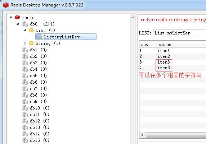The height and width of the screenshot is (144, 206).
Task: Select the redis connection label
Action: point(28,18)
